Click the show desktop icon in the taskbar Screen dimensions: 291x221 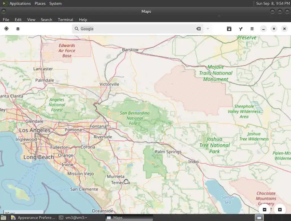[x=3, y=218]
